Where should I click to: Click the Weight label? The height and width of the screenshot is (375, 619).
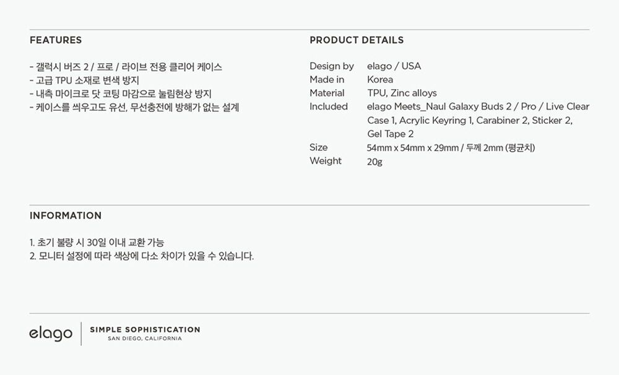click(326, 161)
